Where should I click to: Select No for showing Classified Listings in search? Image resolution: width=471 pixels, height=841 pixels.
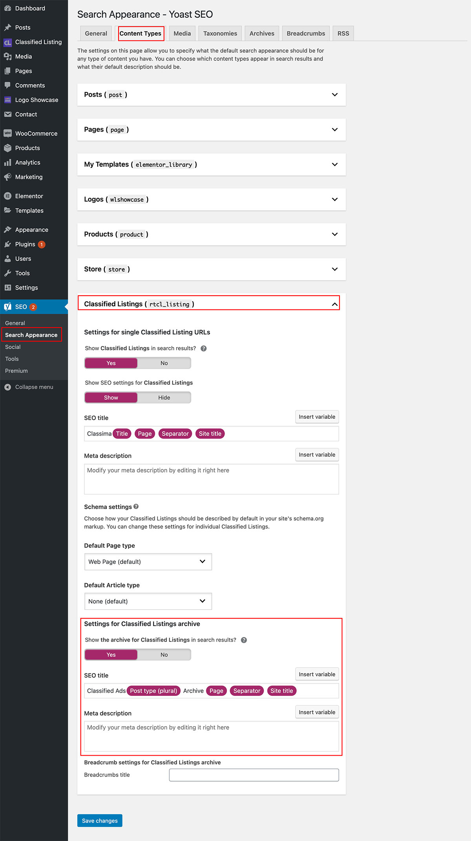[164, 363]
